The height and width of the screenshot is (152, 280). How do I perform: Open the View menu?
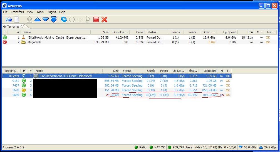coord(30,12)
